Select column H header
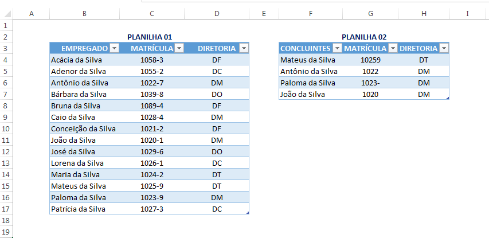This screenshot has width=489, height=238. coord(424,14)
